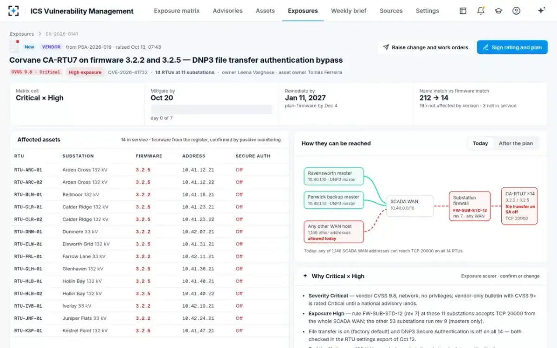Open the graduation cap learning icon

499,11
